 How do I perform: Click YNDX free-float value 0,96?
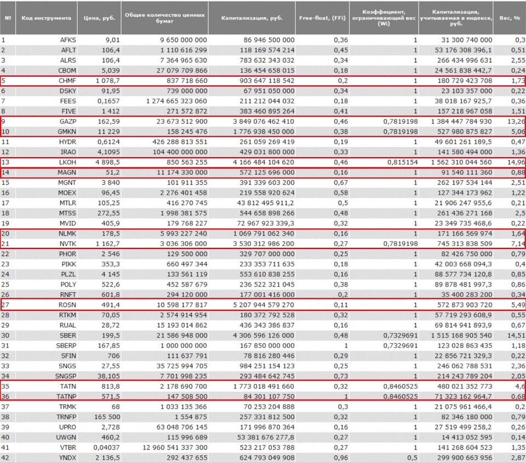[341, 458]
